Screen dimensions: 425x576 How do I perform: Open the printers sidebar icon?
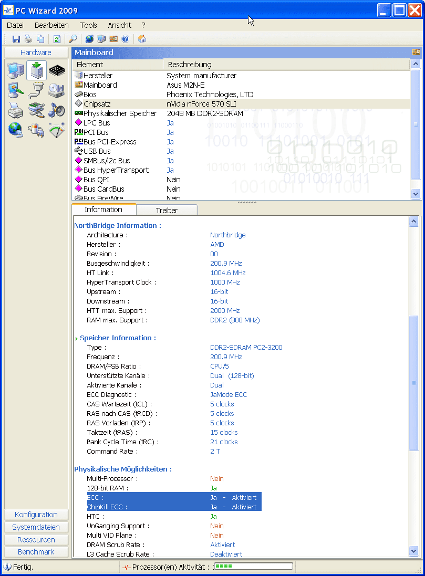point(16,110)
